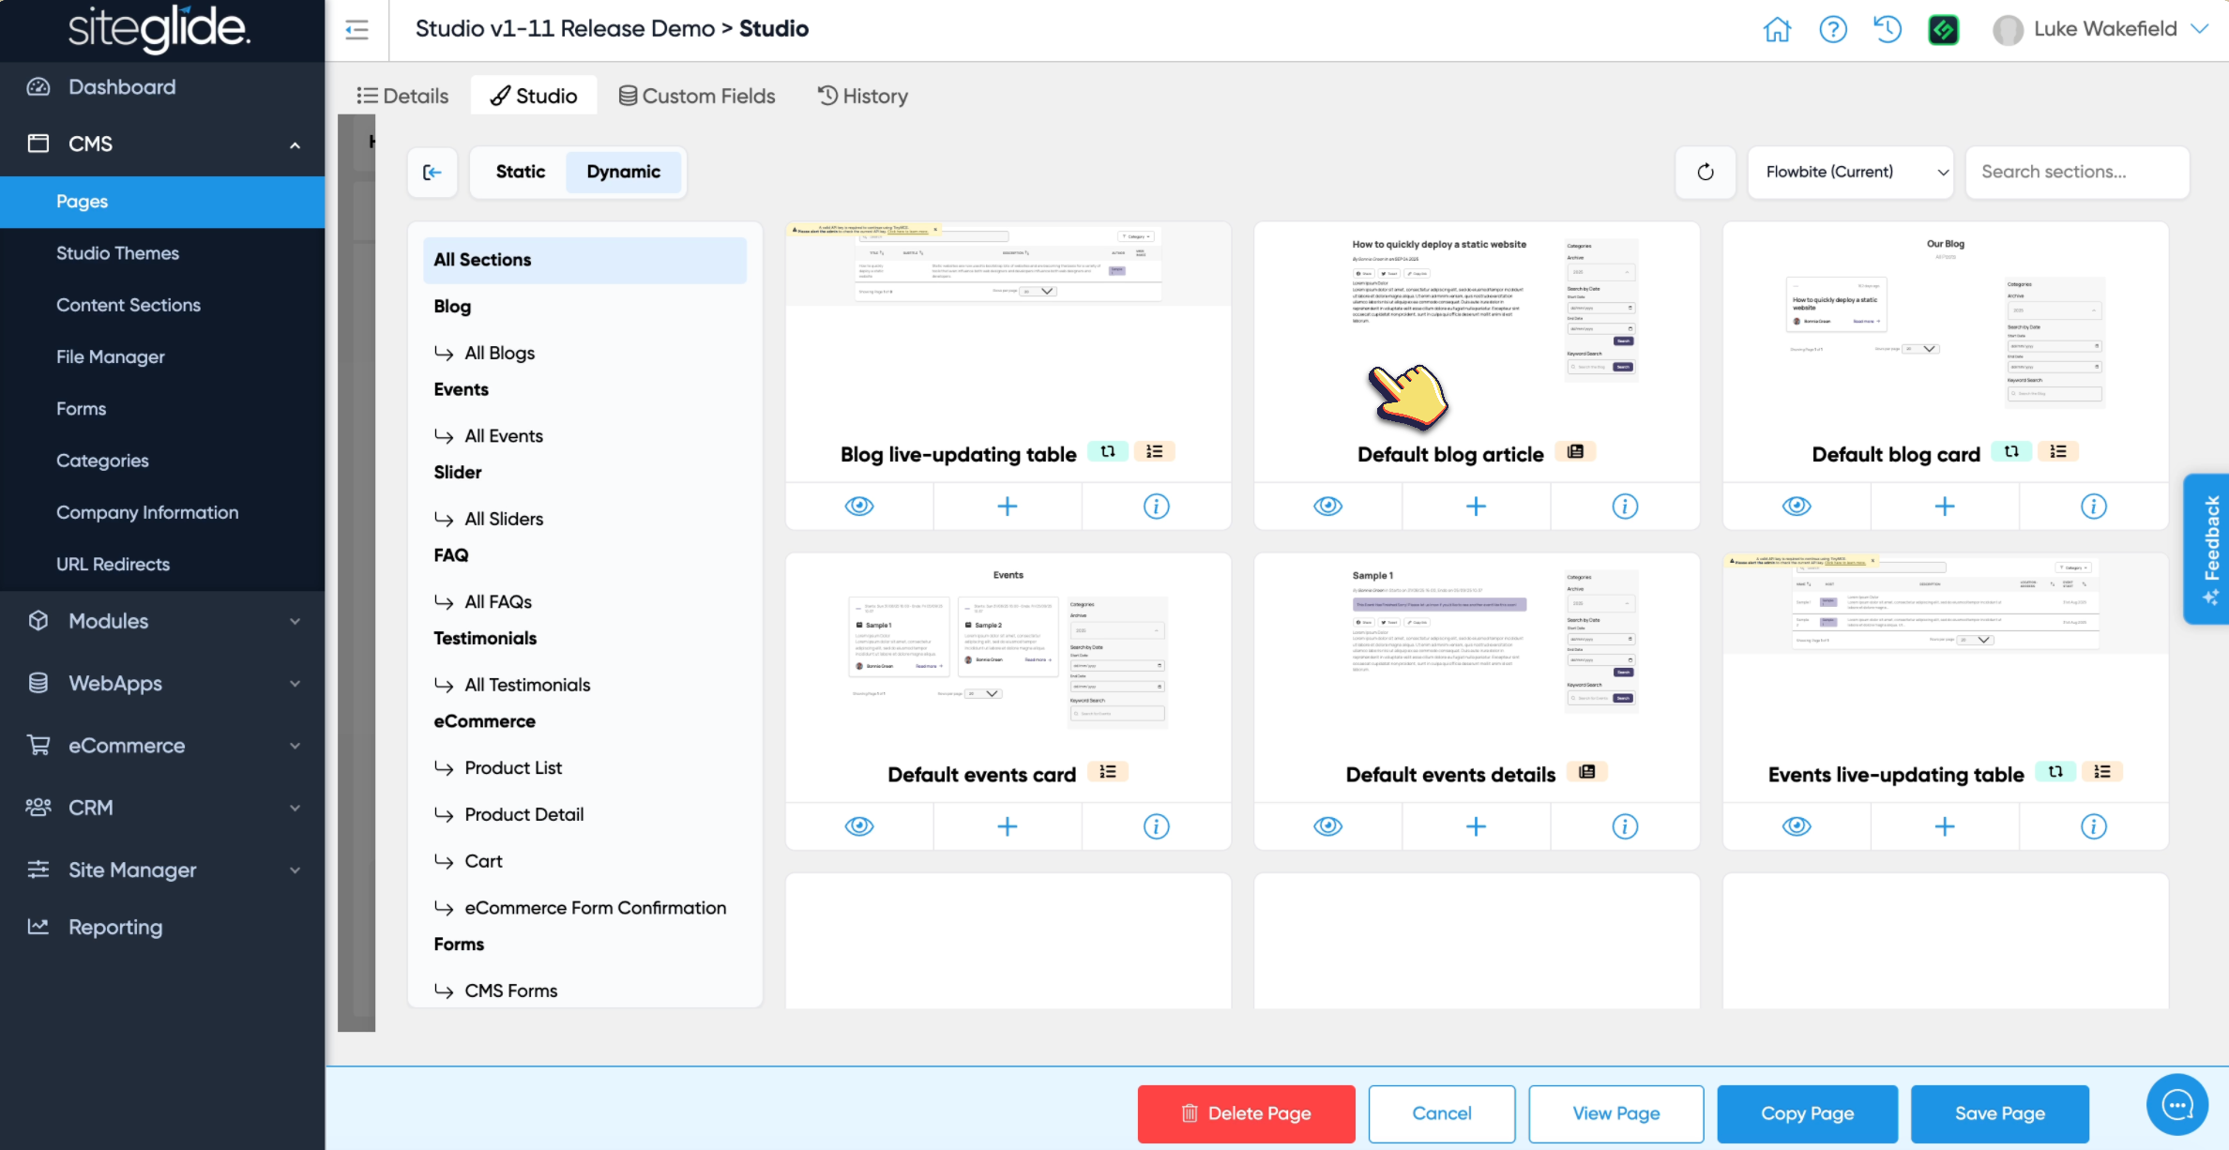Open the live chat bubble icon
The height and width of the screenshot is (1150, 2229).
(x=2176, y=1105)
